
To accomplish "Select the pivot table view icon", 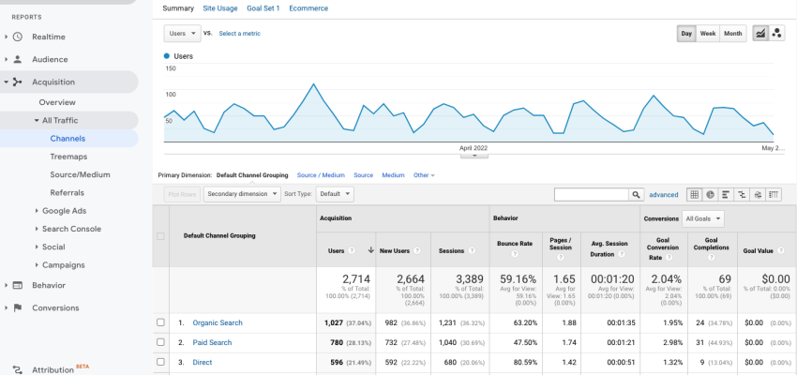I will (774, 194).
